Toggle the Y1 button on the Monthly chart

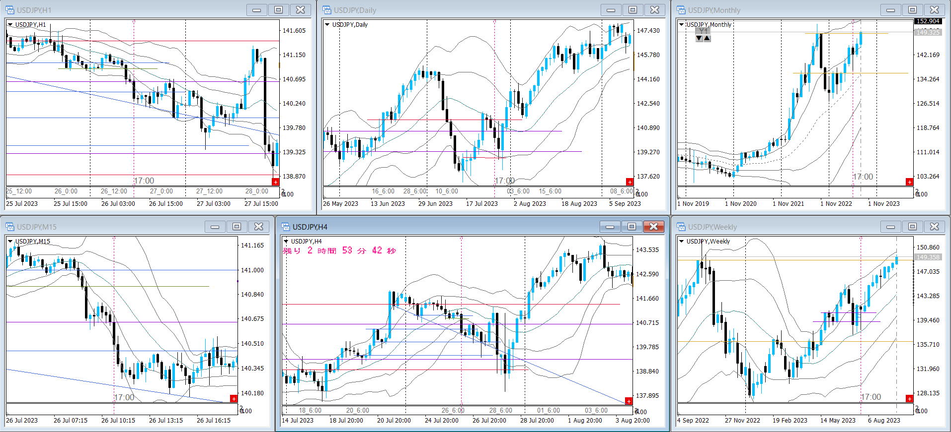click(703, 31)
